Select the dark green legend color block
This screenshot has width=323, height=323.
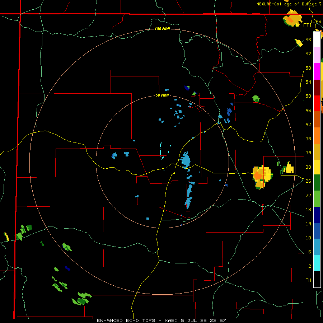(317, 183)
